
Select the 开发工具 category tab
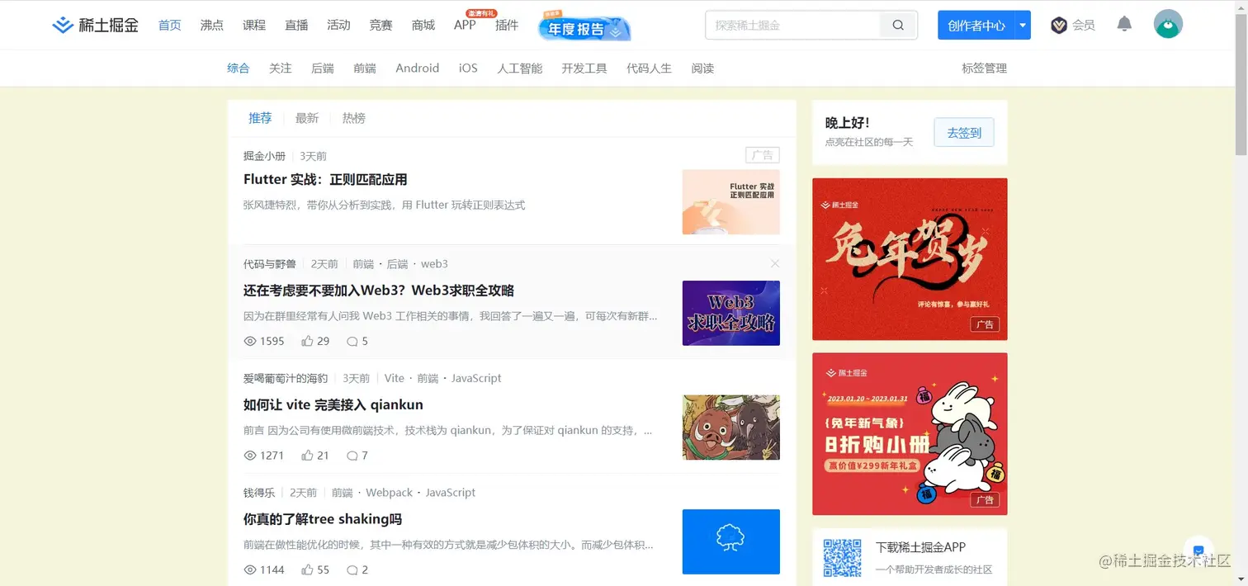pyautogui.click(x=584, y=68)
